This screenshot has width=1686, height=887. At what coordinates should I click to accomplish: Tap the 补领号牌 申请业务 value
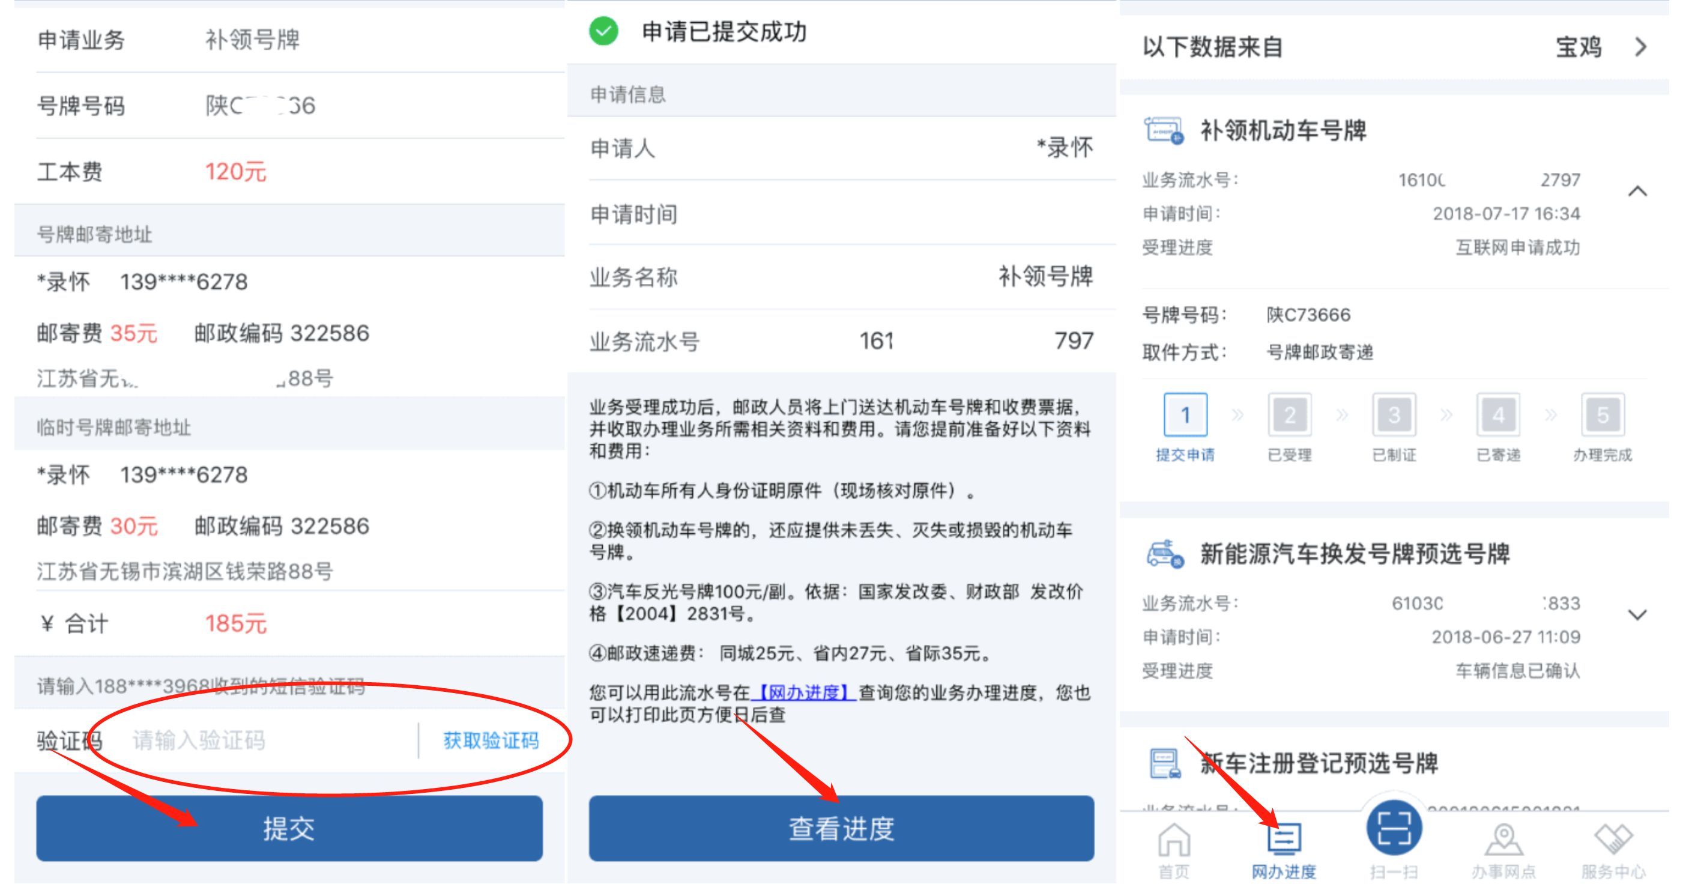tap(253, 39)
